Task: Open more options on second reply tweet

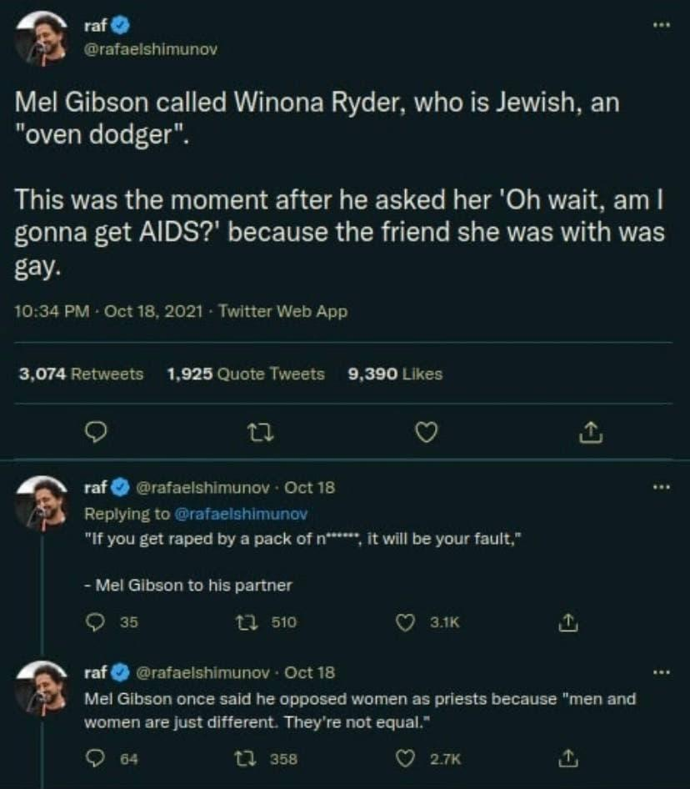Action: 661,671
